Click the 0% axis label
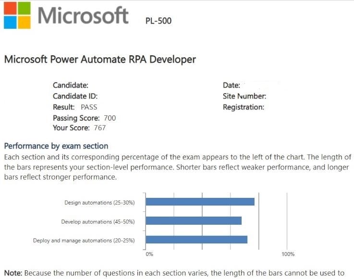 [149, 254]
